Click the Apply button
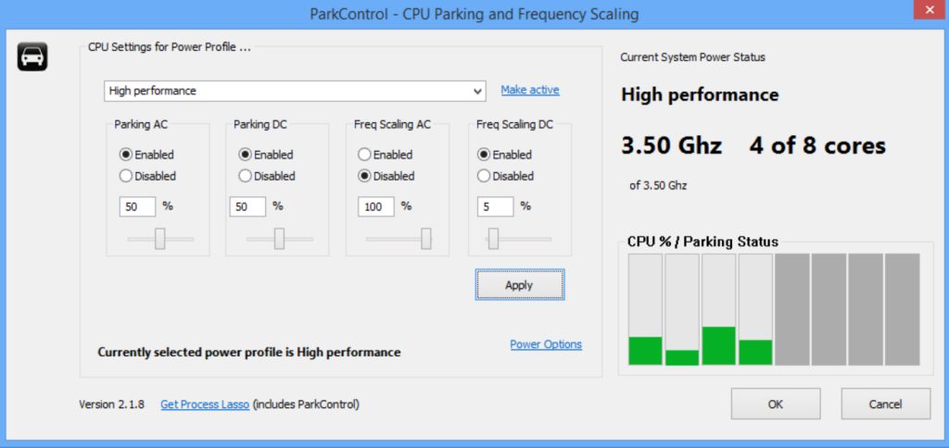The width and height of the screenshot is (949, 448). [519, 285]
